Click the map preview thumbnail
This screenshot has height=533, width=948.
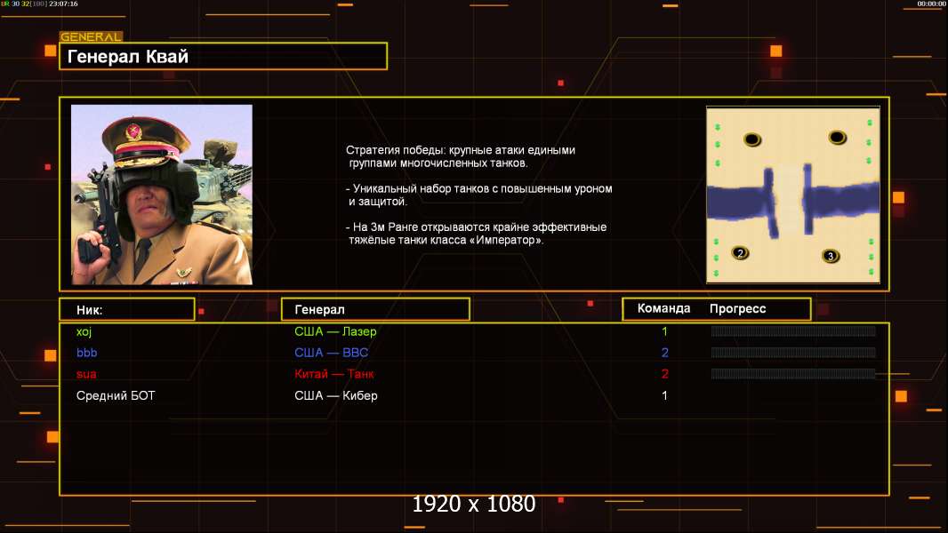coord(793,195)
